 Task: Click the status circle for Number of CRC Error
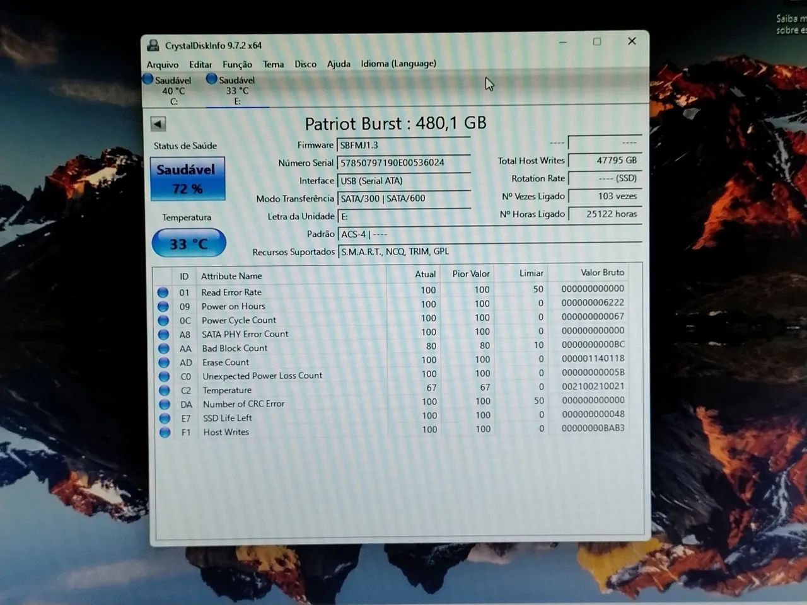pyautogui.click(x=165, y=404)
